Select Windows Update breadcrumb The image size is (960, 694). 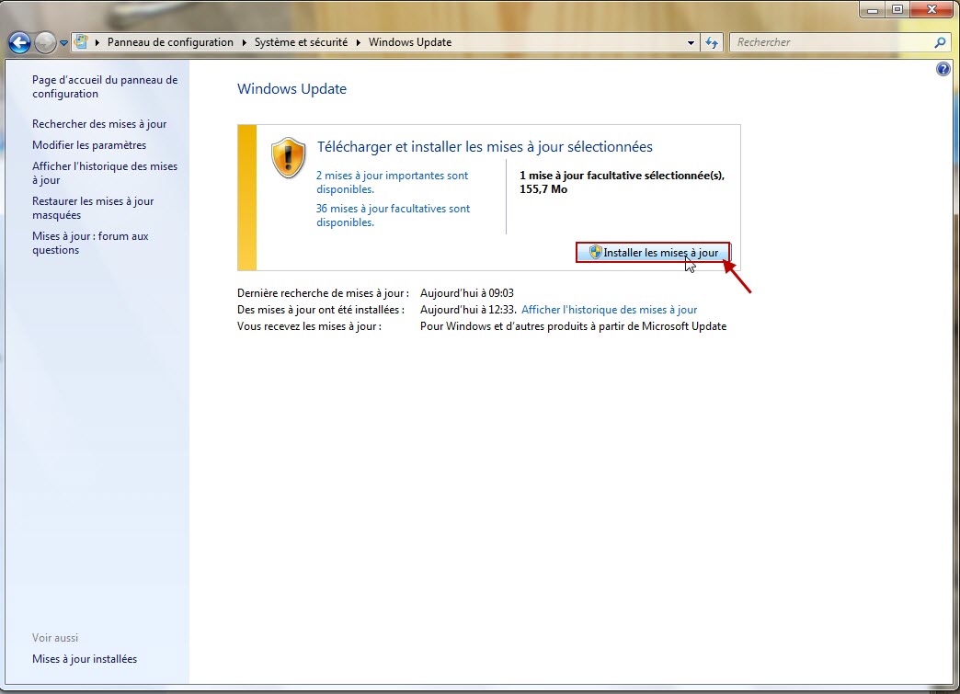(409, 42)
